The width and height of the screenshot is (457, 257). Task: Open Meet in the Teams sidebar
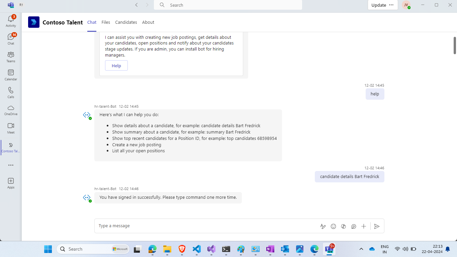(11, 128)
